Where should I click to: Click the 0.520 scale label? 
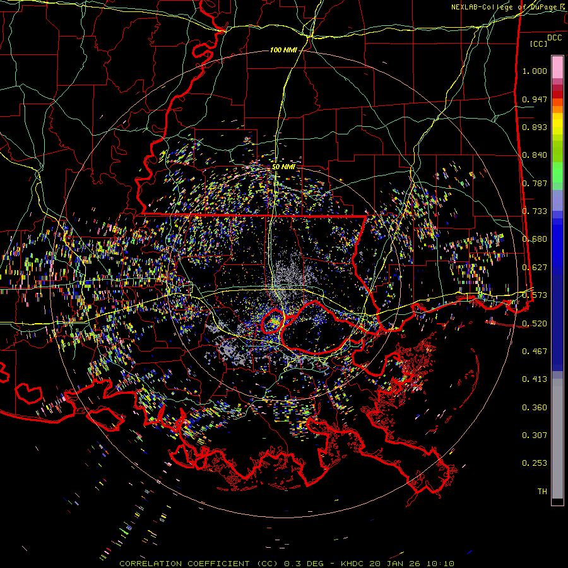(x=535, y=324)
